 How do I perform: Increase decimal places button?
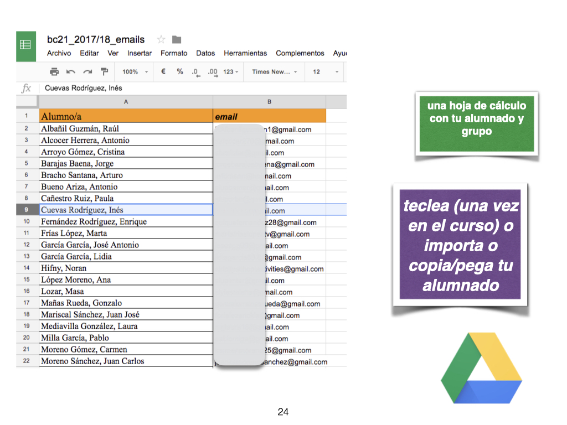pyautogui.click(x=213, y=72)
